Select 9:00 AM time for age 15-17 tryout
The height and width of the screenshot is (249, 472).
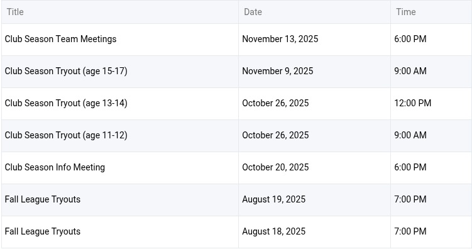coord(410,71)
